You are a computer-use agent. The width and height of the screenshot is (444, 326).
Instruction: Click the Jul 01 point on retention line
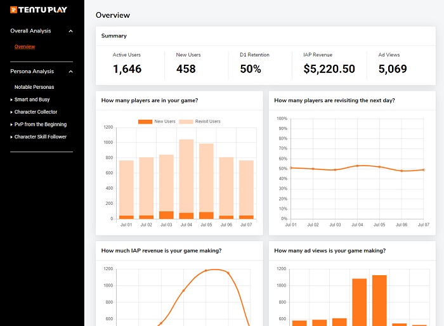(291, 168)
